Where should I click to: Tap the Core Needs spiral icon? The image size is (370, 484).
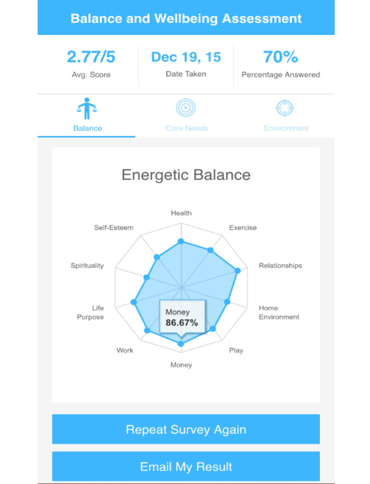click(186, 108)
